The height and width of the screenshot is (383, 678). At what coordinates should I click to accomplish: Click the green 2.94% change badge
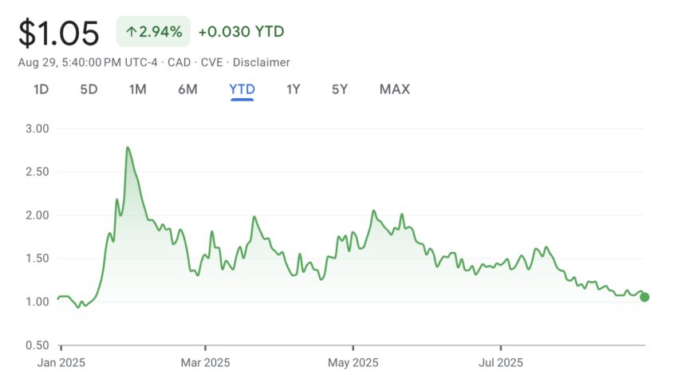(153, 32)
